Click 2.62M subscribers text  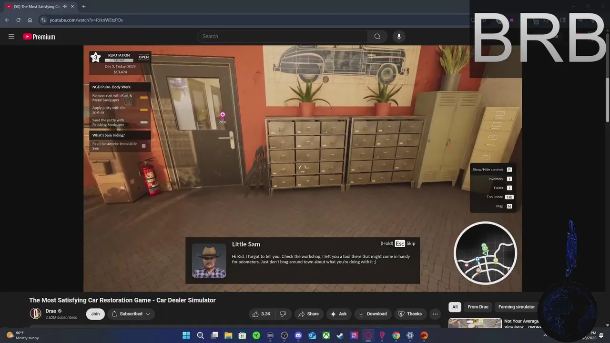[x=61, y=317]
